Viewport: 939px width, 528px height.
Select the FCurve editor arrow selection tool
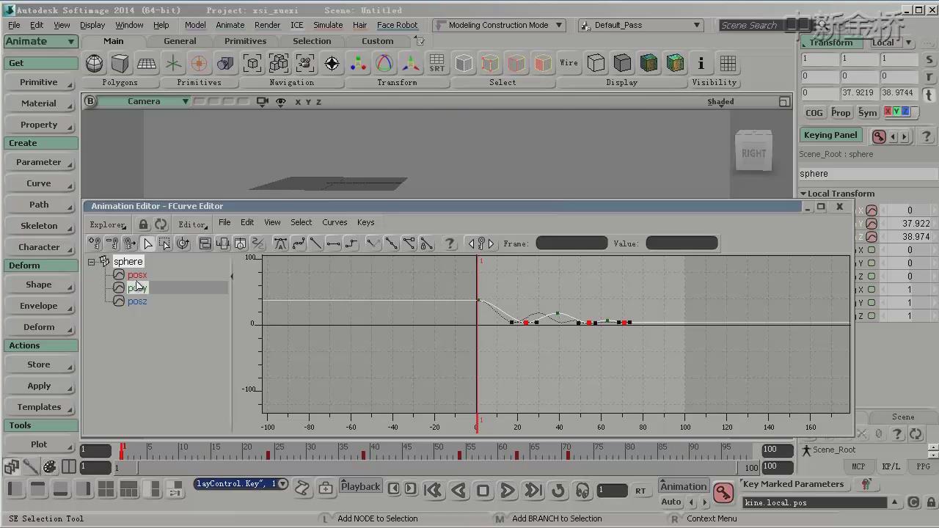147,243
